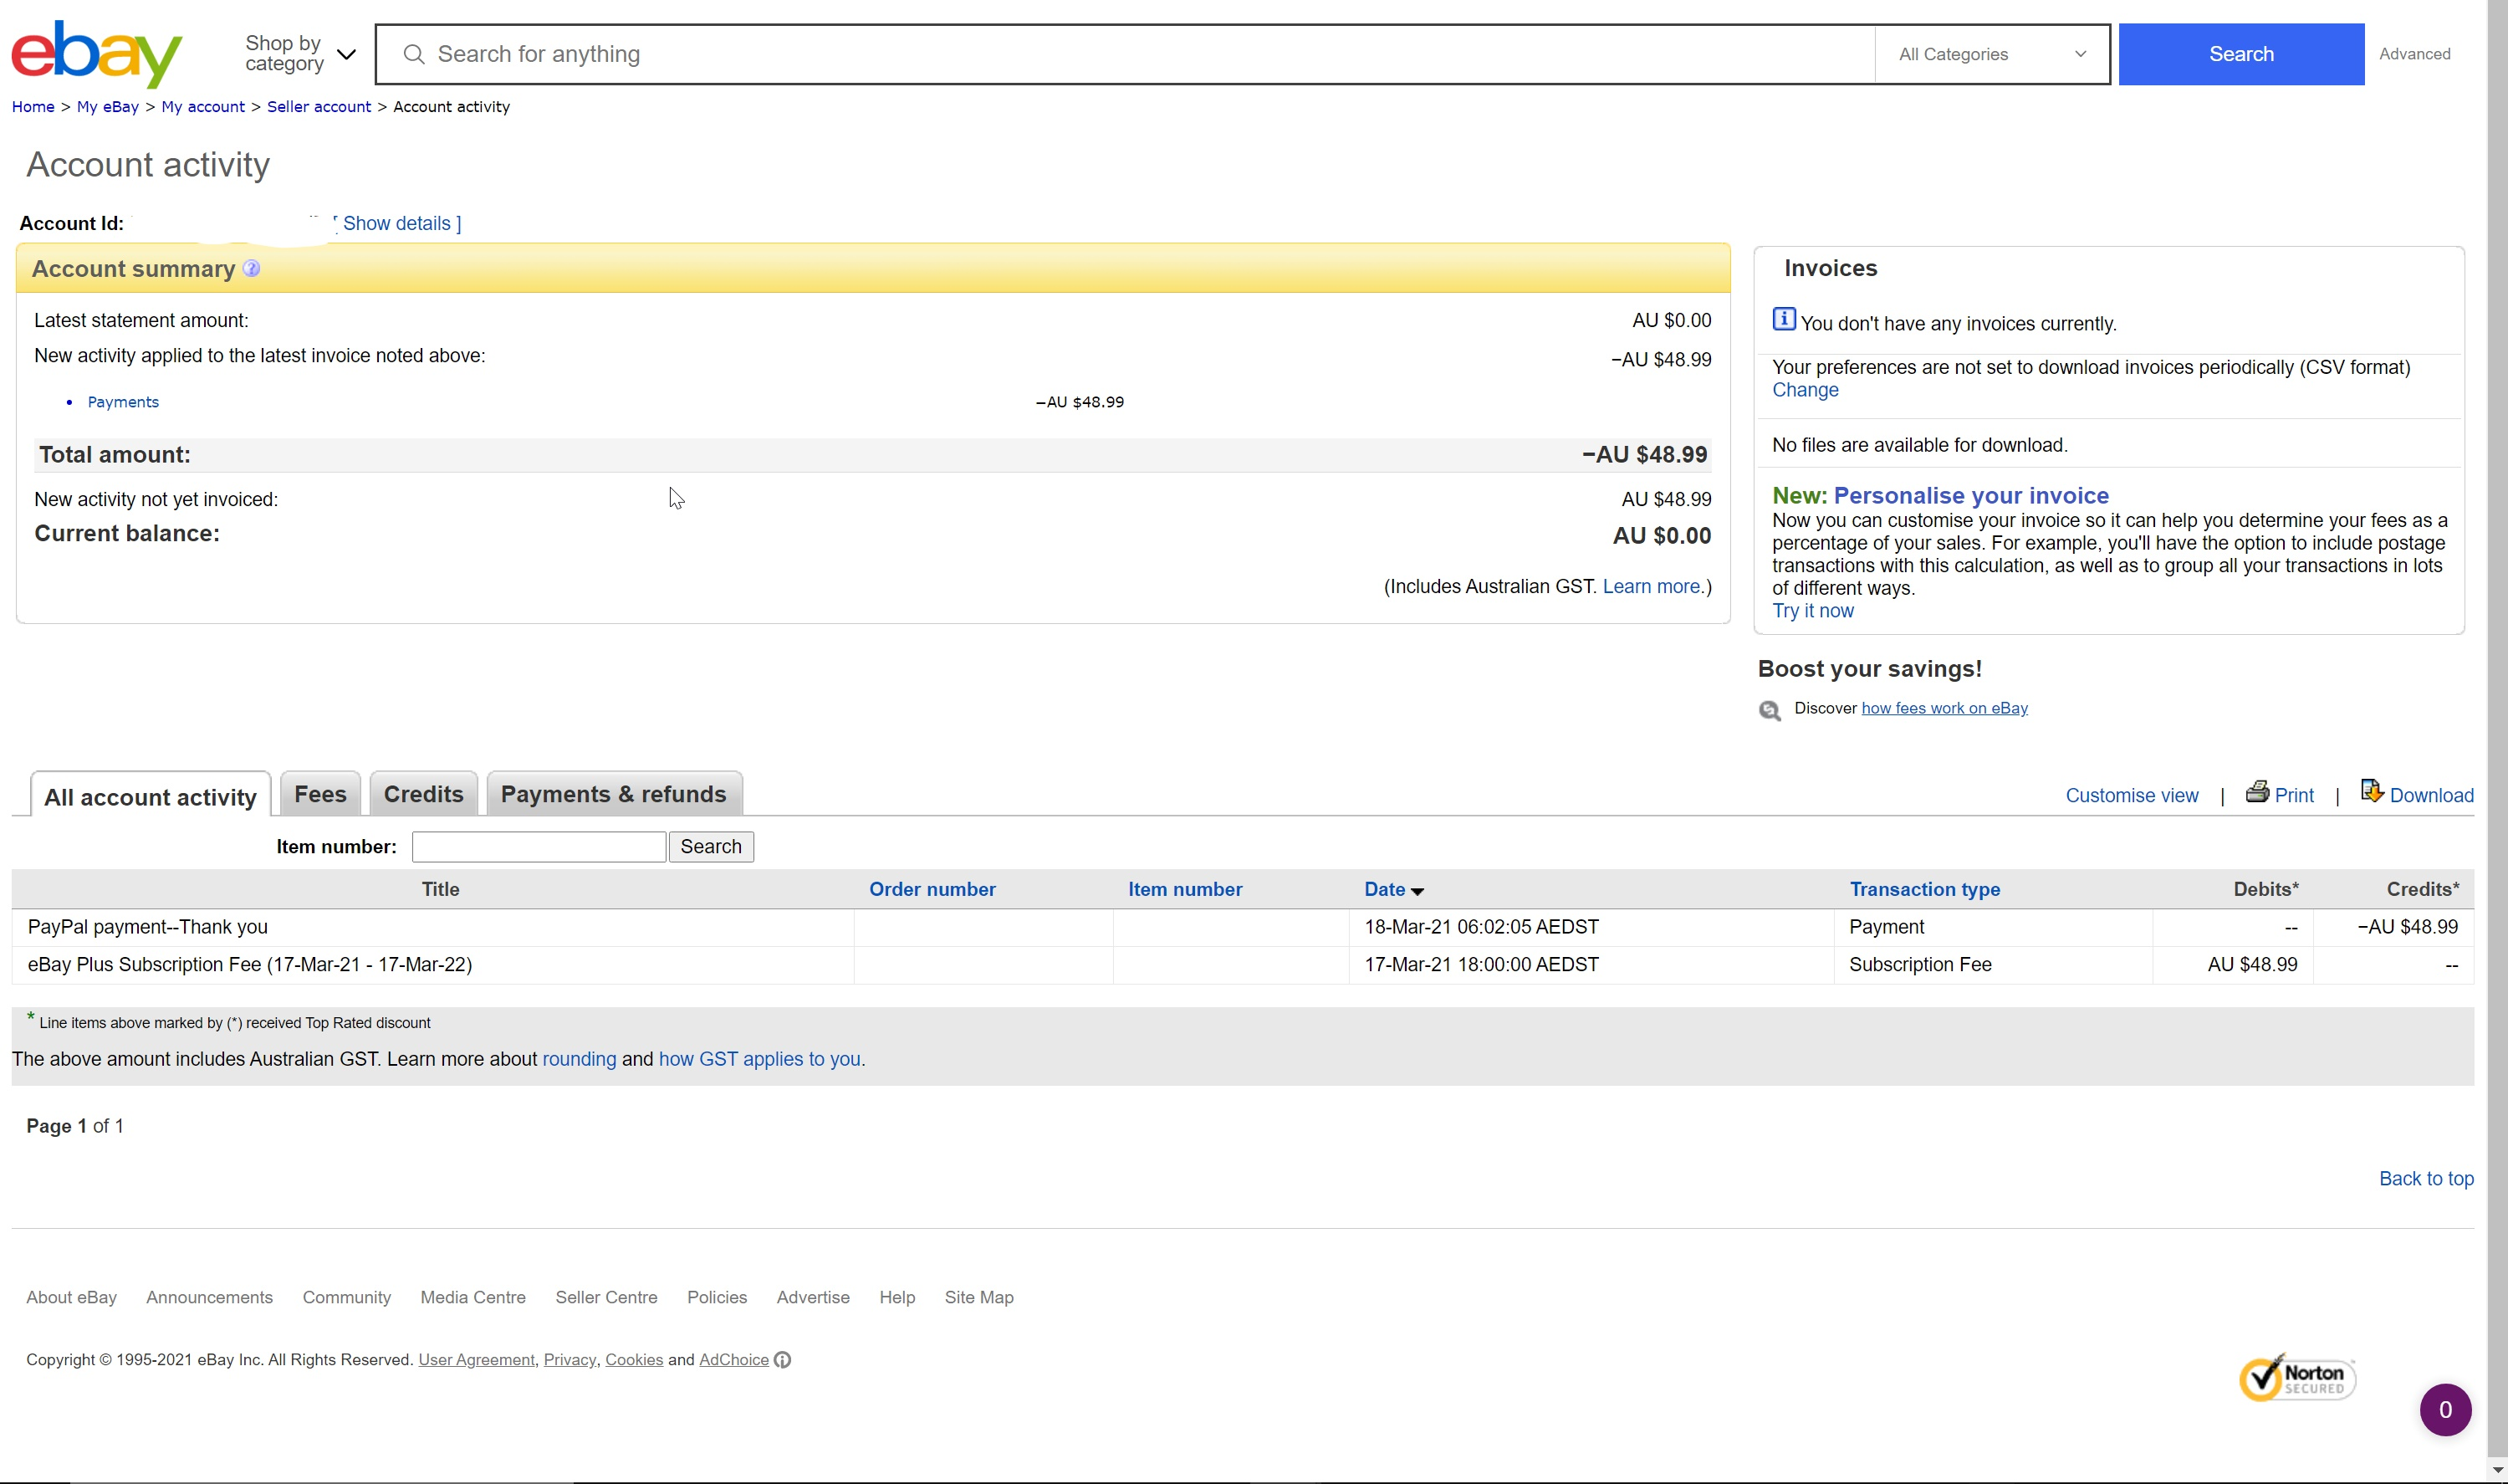Switch to Credits tab
This screenshot has width=2508, height=1484.
click(x=424, y=794)
